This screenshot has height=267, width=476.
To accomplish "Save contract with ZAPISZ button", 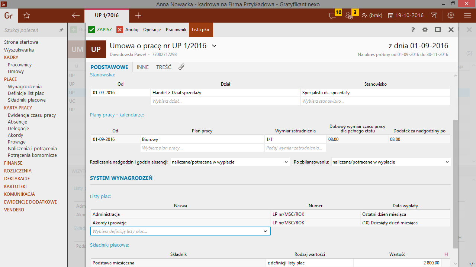I will [x=100, y=30].
